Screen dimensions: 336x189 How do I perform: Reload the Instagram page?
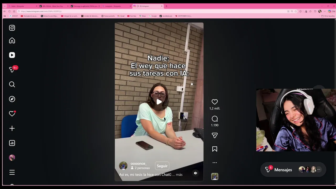(x=9, y=11)
